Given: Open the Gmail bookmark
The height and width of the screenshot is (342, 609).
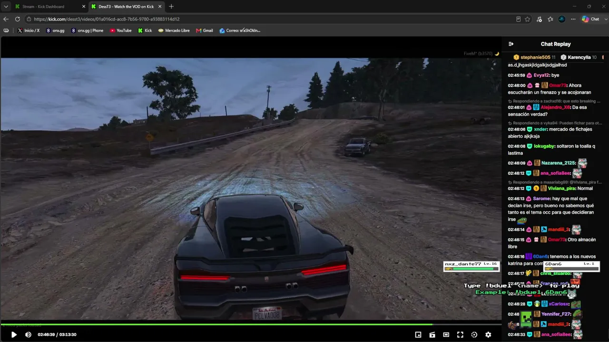Looking at the screenshot, I should (205, 30).
